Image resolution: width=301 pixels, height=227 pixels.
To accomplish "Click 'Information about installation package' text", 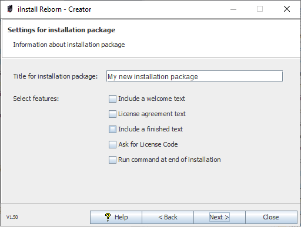I will click(x=69, y=45).
